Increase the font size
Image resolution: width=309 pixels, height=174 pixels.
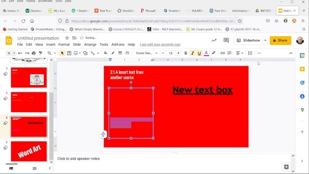(178, 53)
